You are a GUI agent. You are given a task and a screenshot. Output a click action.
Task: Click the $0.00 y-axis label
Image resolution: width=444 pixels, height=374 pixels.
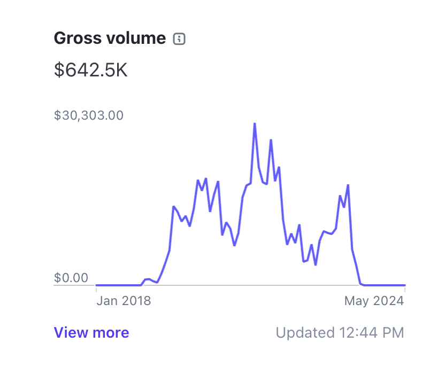pos(71,278)
